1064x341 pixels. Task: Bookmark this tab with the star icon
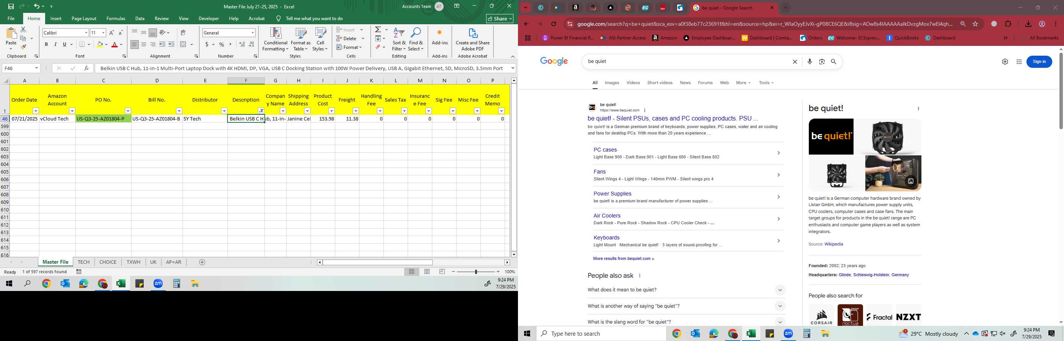[975, 24]
